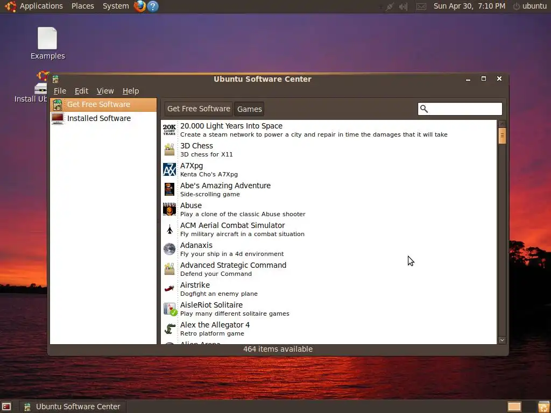Select the 'Adanaxis' entry title
This screenshot has height=413, width=551.
(196, 245)
